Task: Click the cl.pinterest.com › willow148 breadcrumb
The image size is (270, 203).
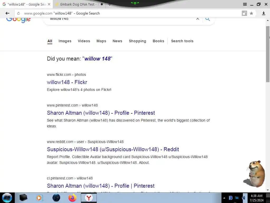Action: pyautogui.click(x=70, y=178)
